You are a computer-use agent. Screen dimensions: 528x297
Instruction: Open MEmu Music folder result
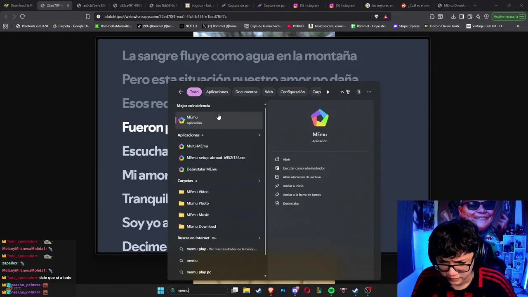click(x=219, y=215)
